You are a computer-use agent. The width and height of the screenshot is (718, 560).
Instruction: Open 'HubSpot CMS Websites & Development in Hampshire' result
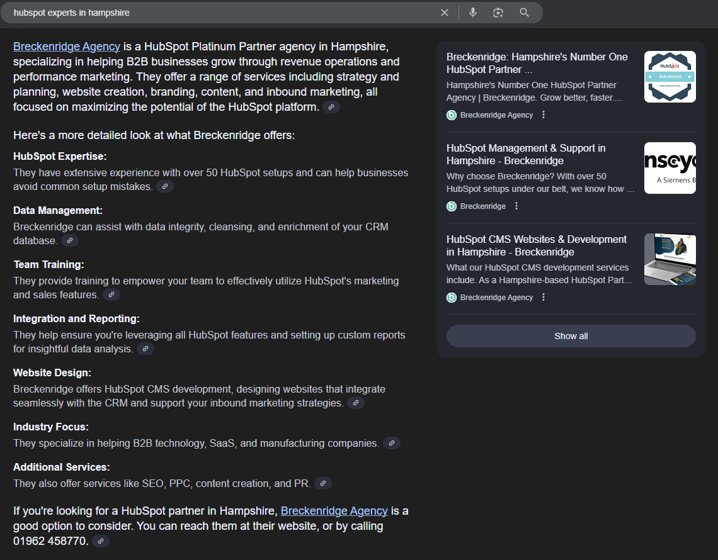[x=536, y=245]
